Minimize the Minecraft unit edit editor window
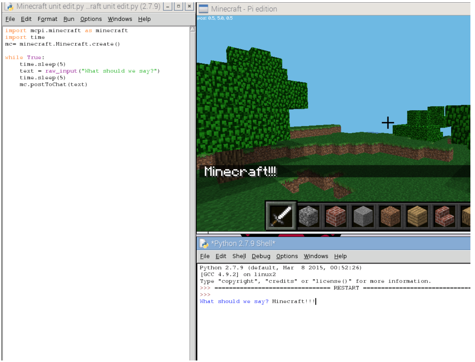 click(x=167, y=6)
